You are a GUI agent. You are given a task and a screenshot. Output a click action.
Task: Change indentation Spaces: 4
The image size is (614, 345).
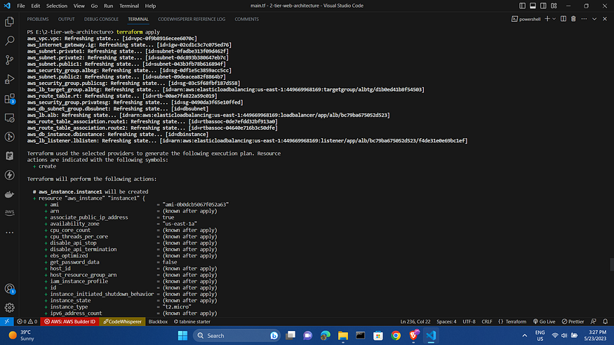tap(446, 322)
